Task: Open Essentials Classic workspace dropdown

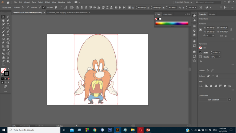Action: pyautogui.click(x=184, y=2)
